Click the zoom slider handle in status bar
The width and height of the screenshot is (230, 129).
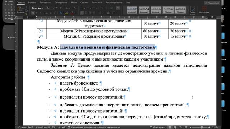pyautogui.click(x=202, y=128)
